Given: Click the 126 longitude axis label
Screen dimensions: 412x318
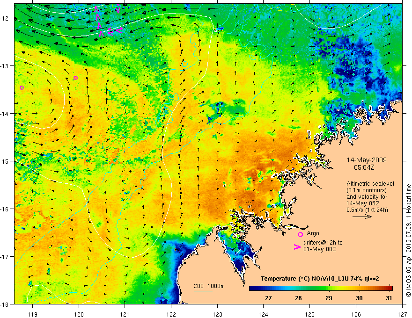Looking at the screenshot, I should [356, 314].
